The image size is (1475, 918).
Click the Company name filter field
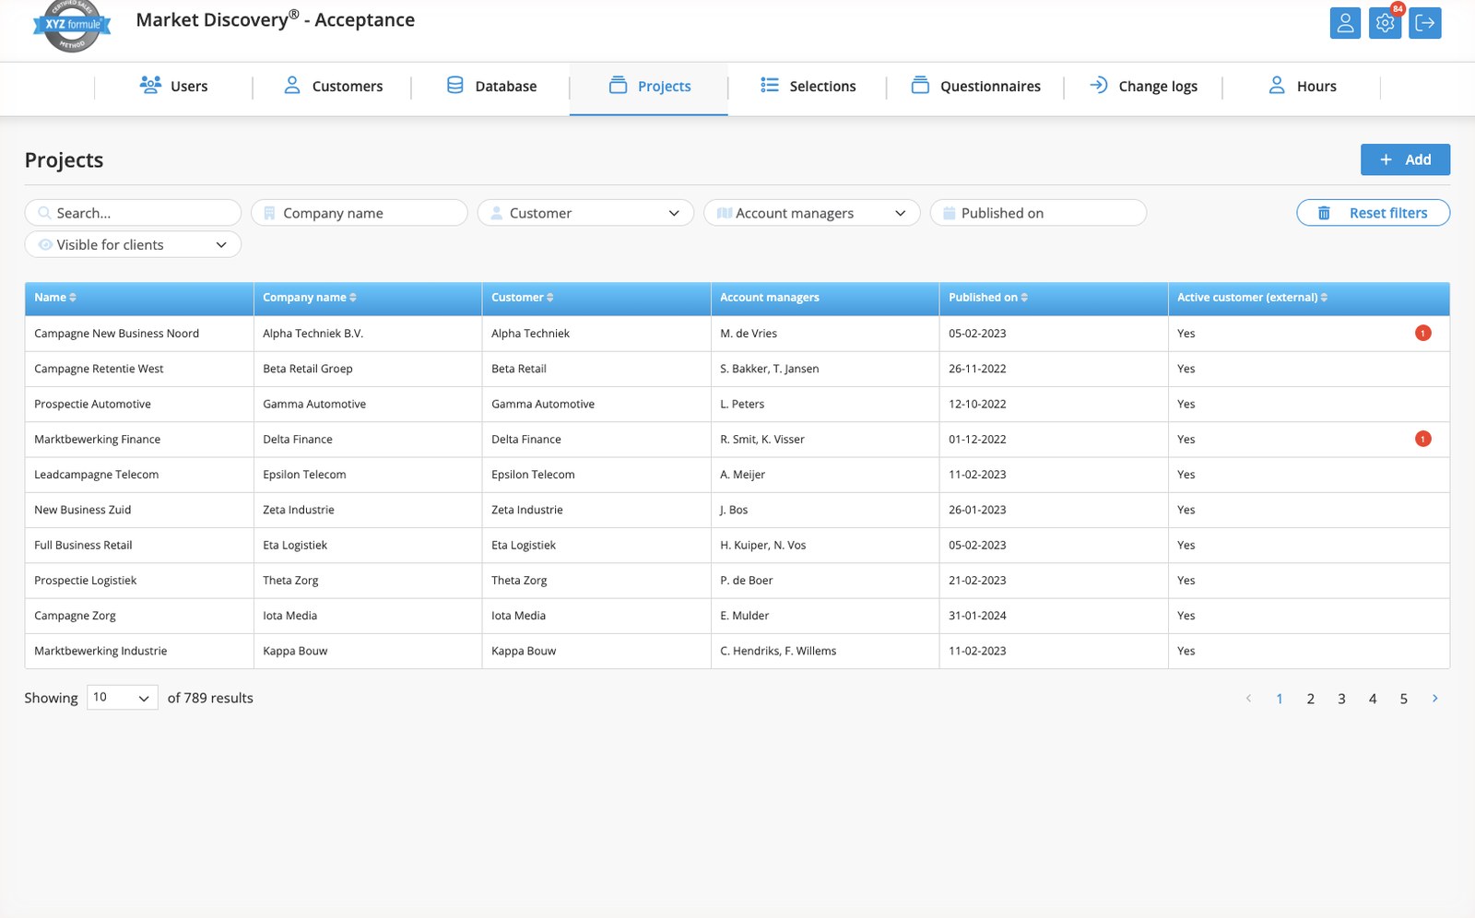(x=360, y=213)
